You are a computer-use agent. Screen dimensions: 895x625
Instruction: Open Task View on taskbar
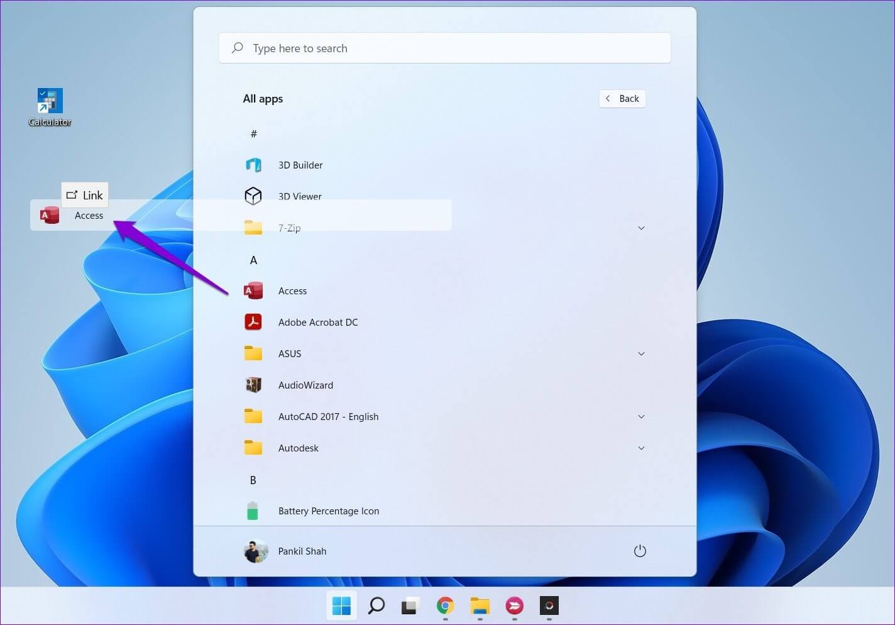410,606
